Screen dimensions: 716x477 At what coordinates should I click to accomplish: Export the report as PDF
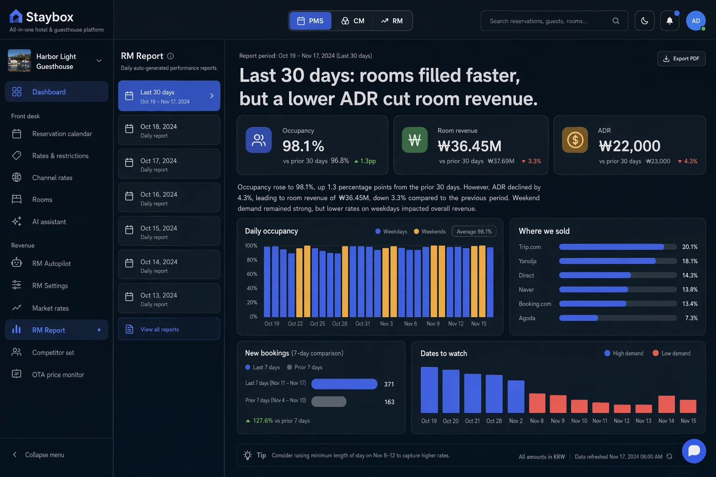click(681, 59)
